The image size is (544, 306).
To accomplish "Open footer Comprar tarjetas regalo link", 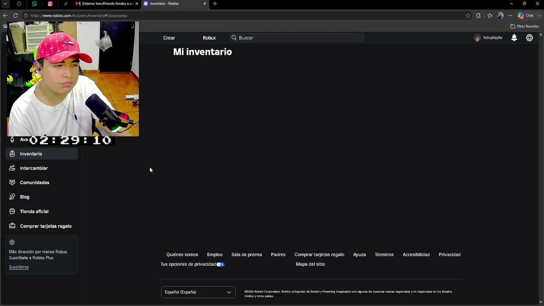I will 319,255.
